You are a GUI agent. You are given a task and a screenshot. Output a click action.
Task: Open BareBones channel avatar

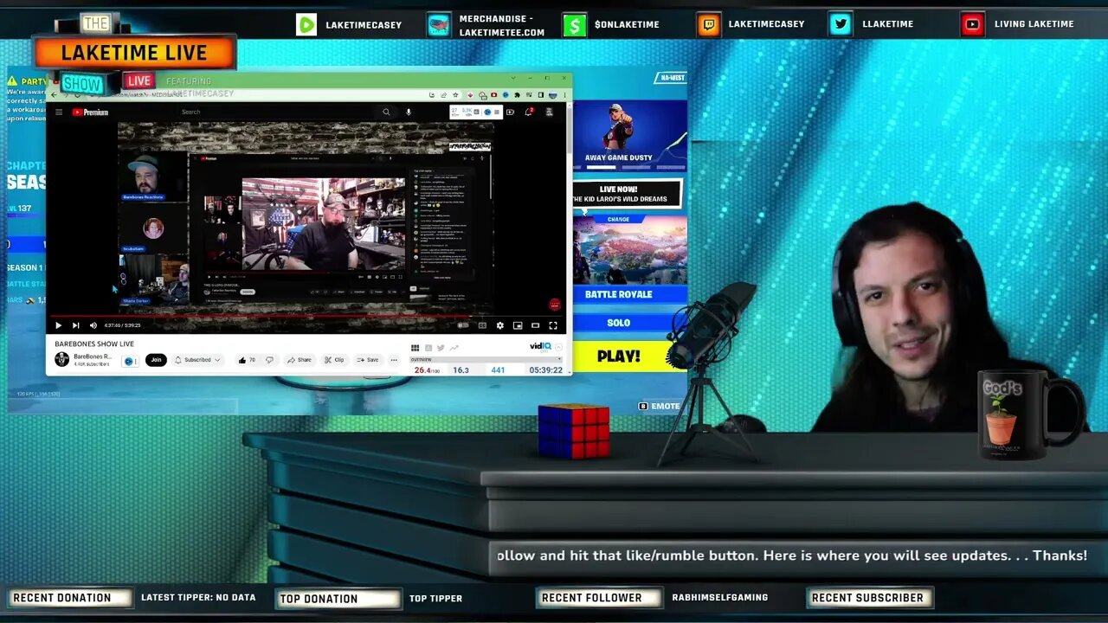(x=61, y=359)
